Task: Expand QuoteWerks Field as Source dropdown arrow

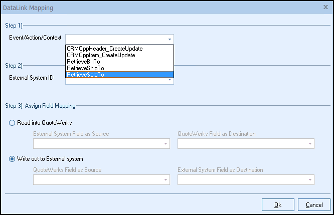Action: pos(165,180)
